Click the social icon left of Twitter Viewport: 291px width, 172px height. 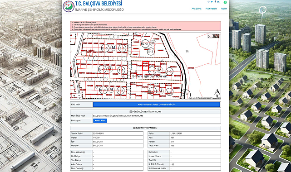pos(208,2)
